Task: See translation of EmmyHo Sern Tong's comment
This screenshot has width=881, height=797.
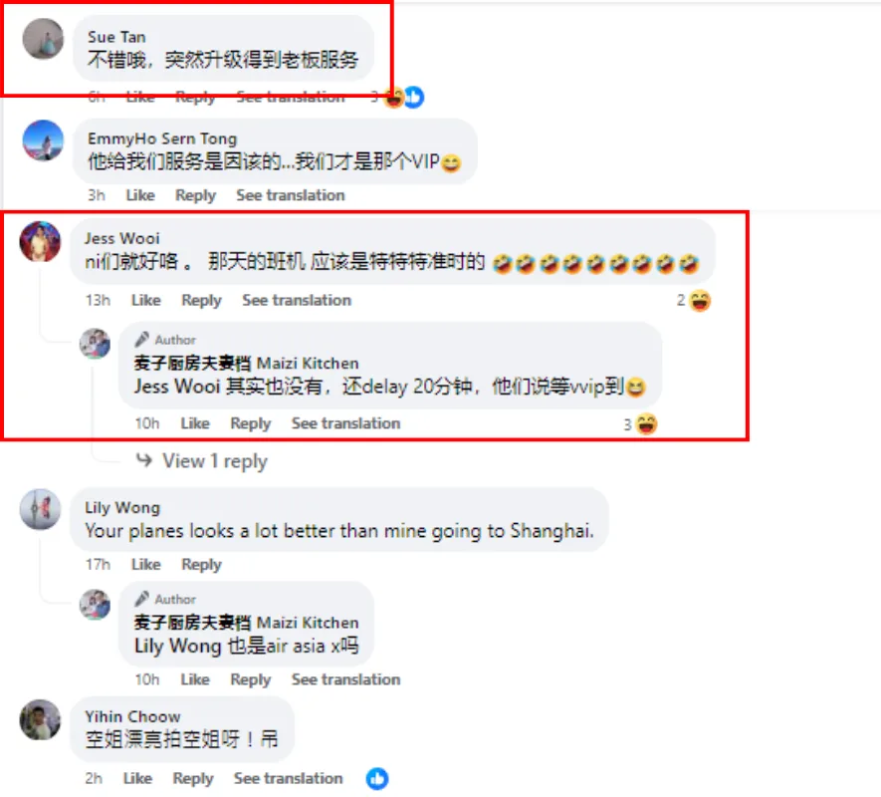Action: 291,195
